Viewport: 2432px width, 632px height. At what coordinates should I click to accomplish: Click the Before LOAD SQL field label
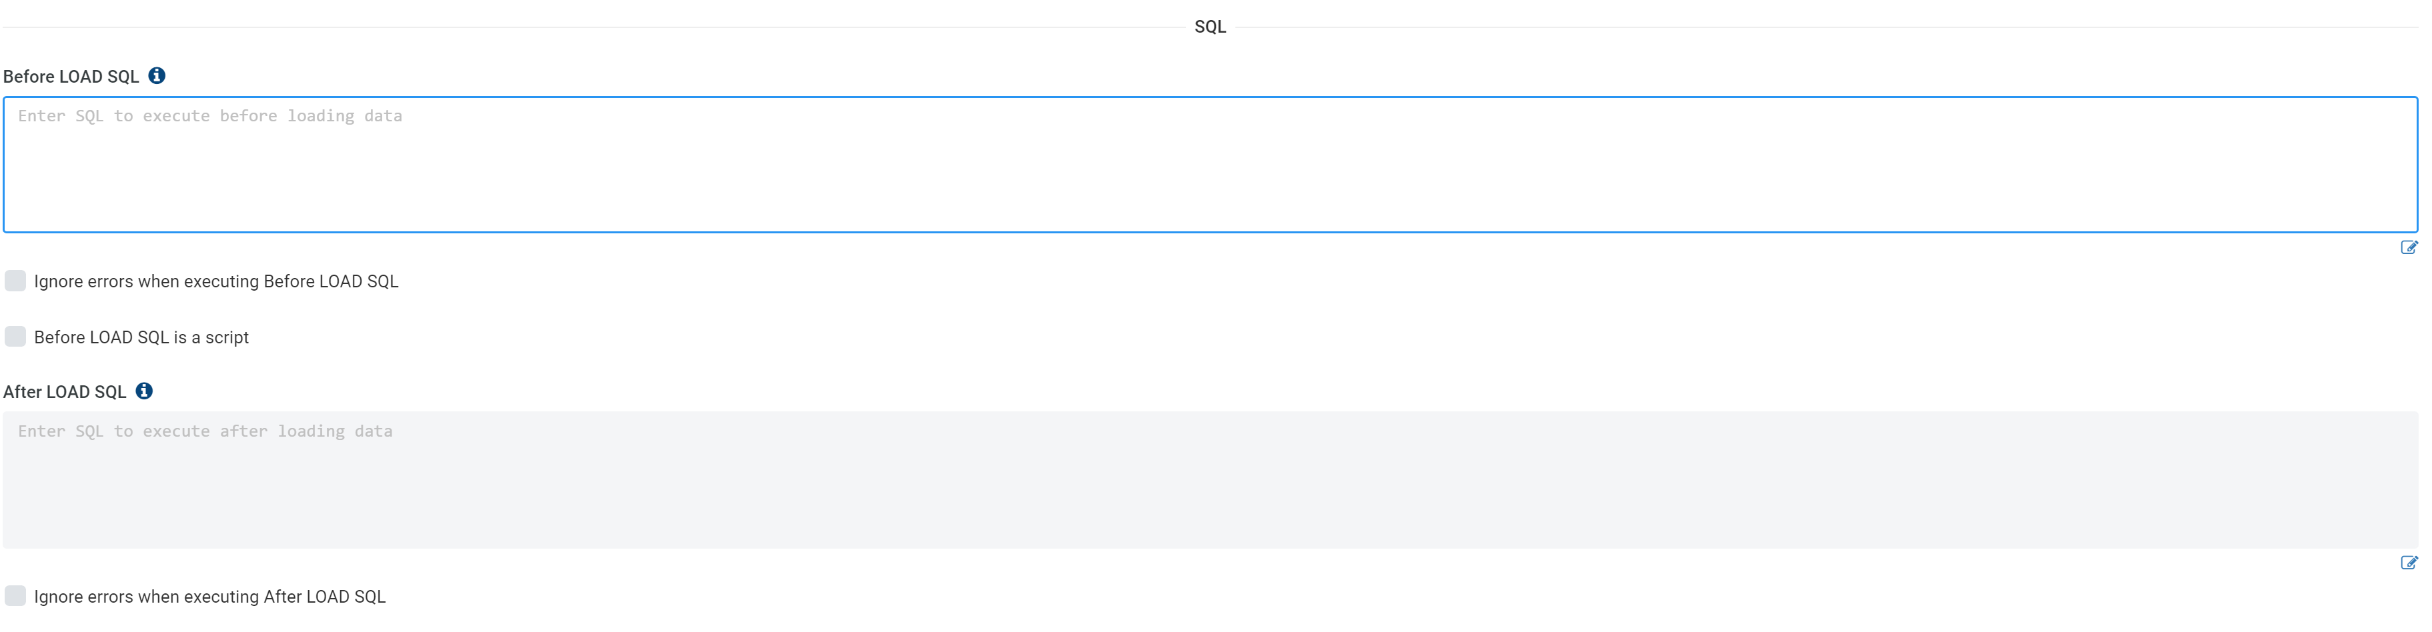71,77
